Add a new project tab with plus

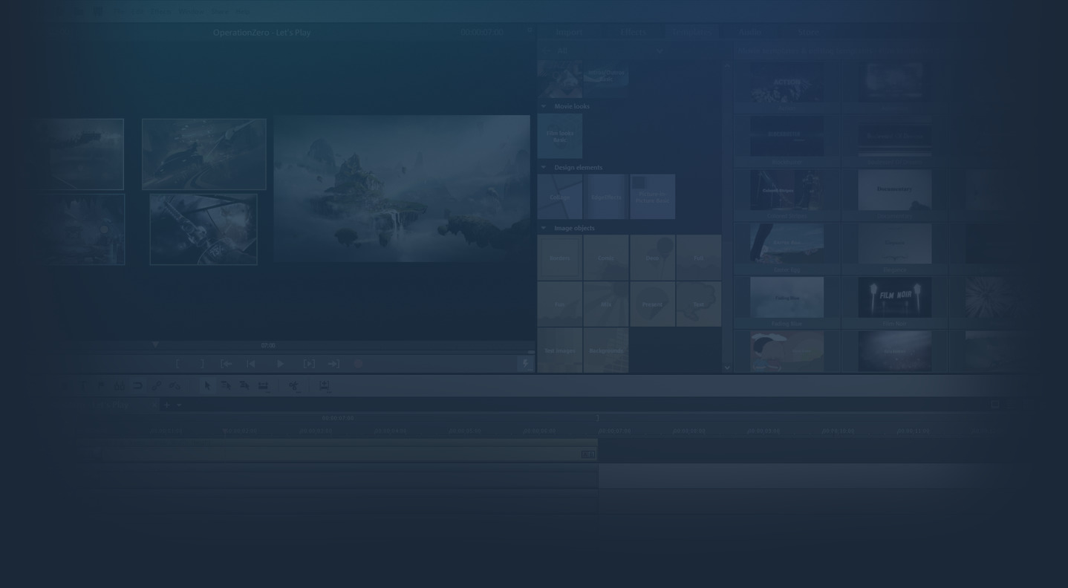167,405
